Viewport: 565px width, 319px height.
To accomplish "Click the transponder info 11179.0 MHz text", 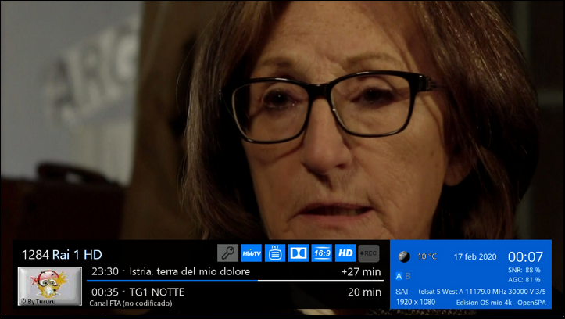I will coord(482,292).
